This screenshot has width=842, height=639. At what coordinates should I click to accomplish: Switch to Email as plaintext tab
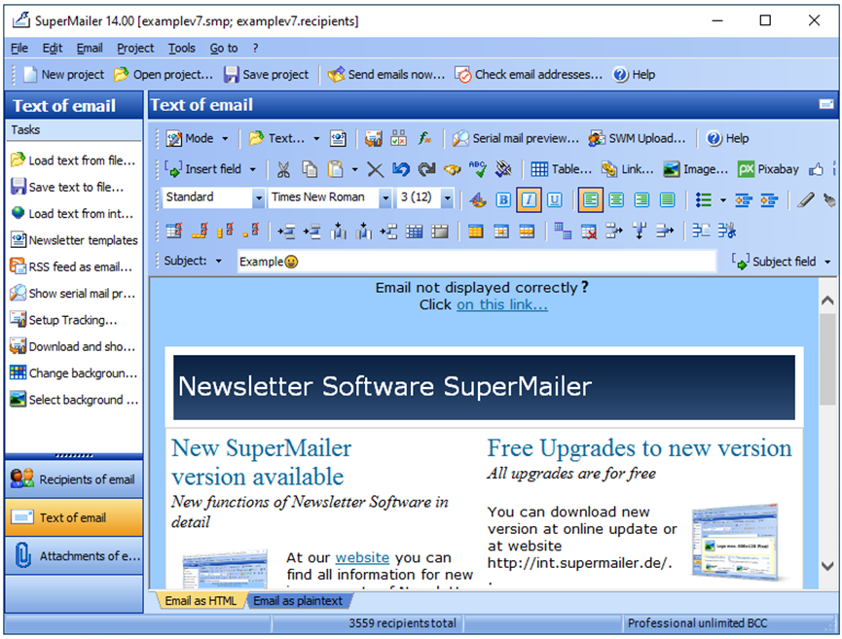coord(298,601)
